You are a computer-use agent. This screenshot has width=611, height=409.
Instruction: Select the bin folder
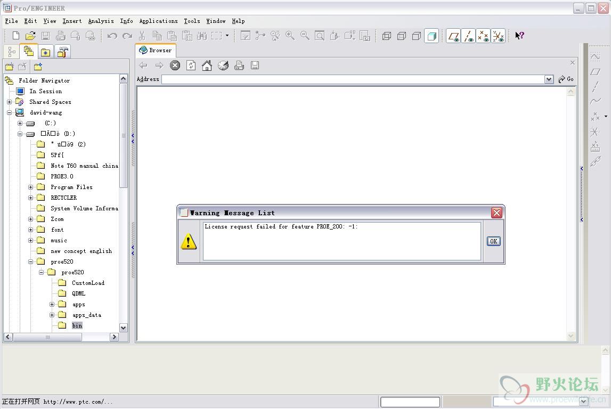tap(77, 325)
